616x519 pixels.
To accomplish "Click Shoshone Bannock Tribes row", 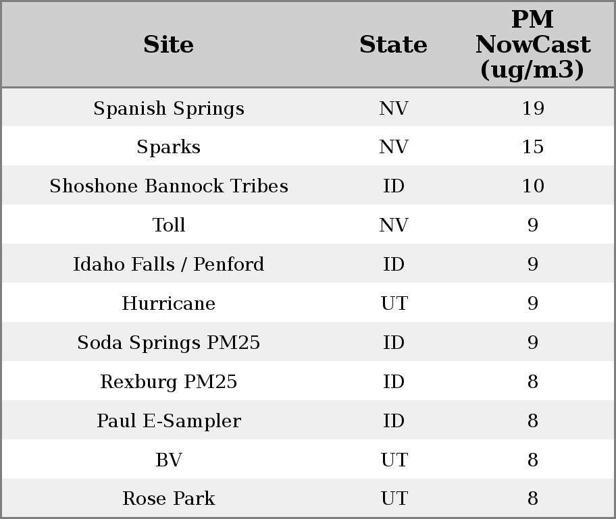I will pyautogui.click(x=169, y=186).
